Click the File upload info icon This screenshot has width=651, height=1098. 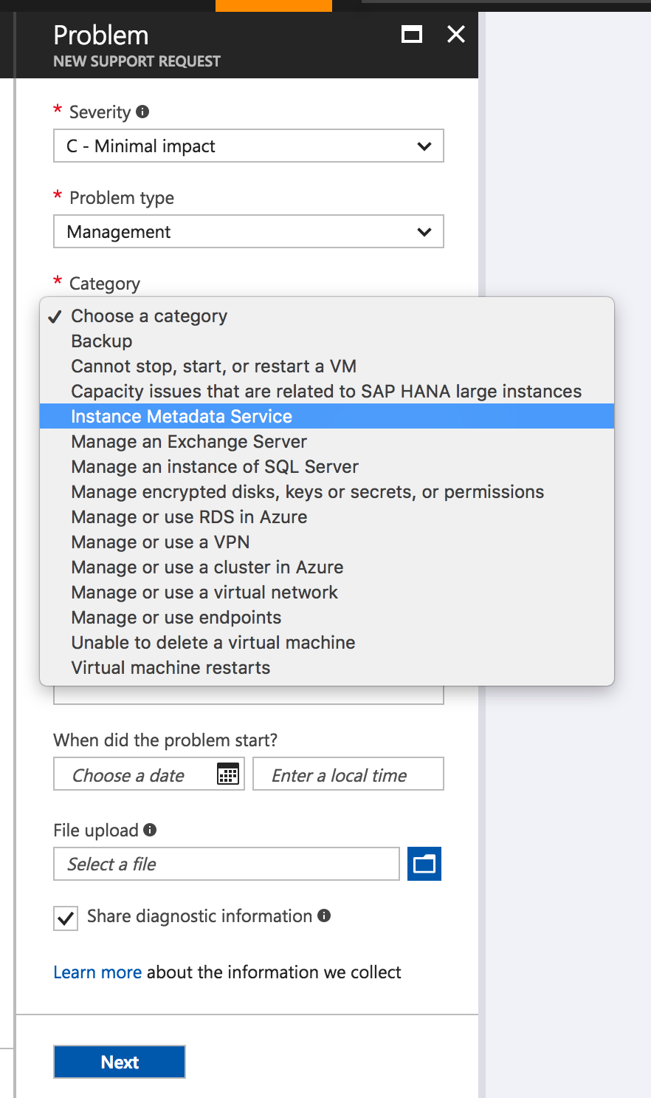click(x=150, y=830)
